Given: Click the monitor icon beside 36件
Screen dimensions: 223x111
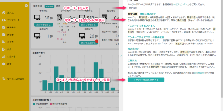Looking at the screenshot, I should pyautogui.click(x=37, y=18).
